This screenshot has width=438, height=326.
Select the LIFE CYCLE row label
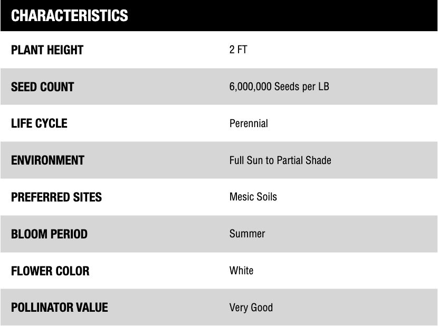(39, 123)
